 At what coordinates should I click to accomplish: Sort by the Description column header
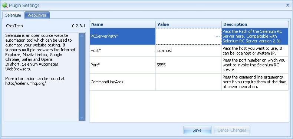255,24
